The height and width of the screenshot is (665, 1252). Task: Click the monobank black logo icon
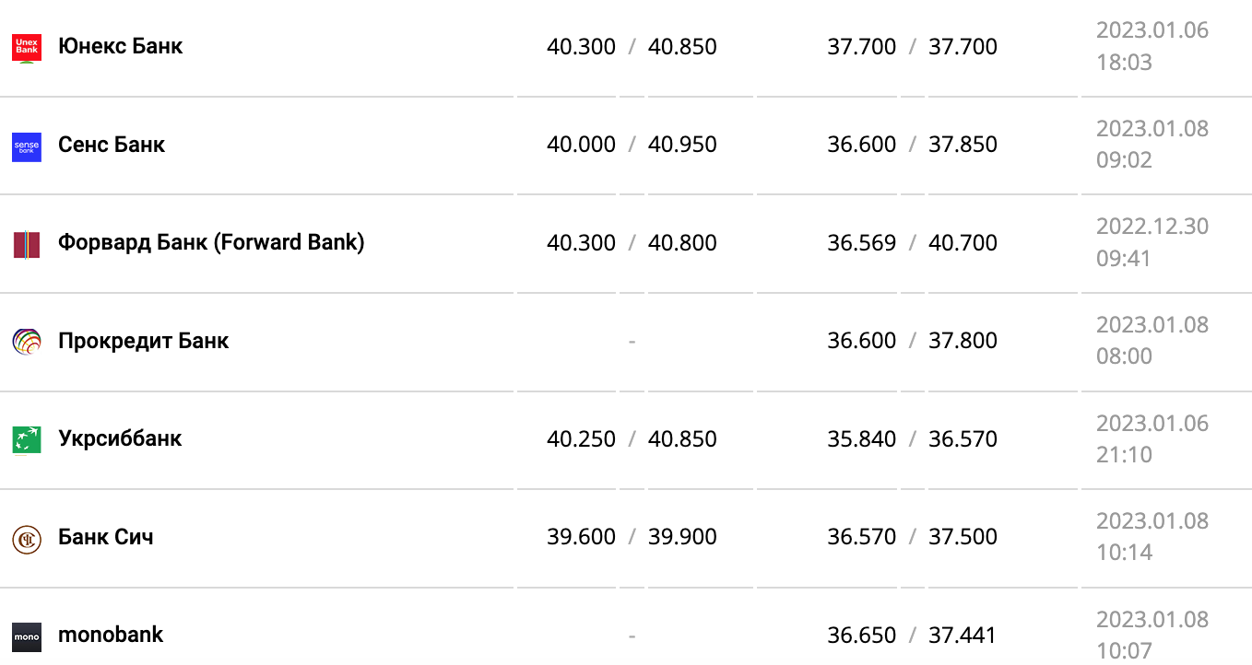(x=27, y=636)
